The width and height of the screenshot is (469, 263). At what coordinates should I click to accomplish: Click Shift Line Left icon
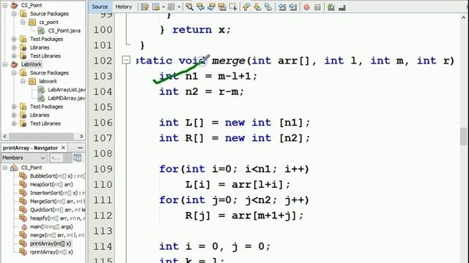click(x=281, y=7)
